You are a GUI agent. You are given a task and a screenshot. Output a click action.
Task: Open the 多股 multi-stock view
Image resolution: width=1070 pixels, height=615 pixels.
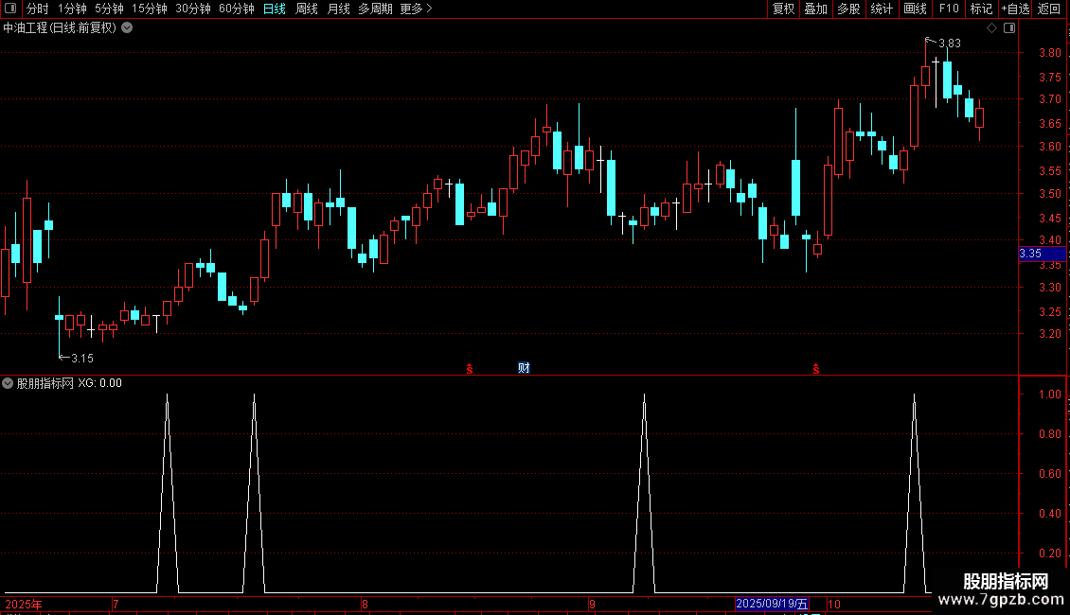[x=849, y=9]
